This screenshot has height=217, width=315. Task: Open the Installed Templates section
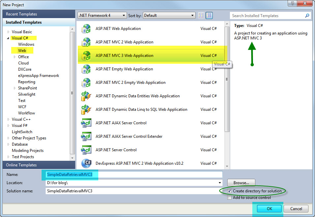click(39, 22)
